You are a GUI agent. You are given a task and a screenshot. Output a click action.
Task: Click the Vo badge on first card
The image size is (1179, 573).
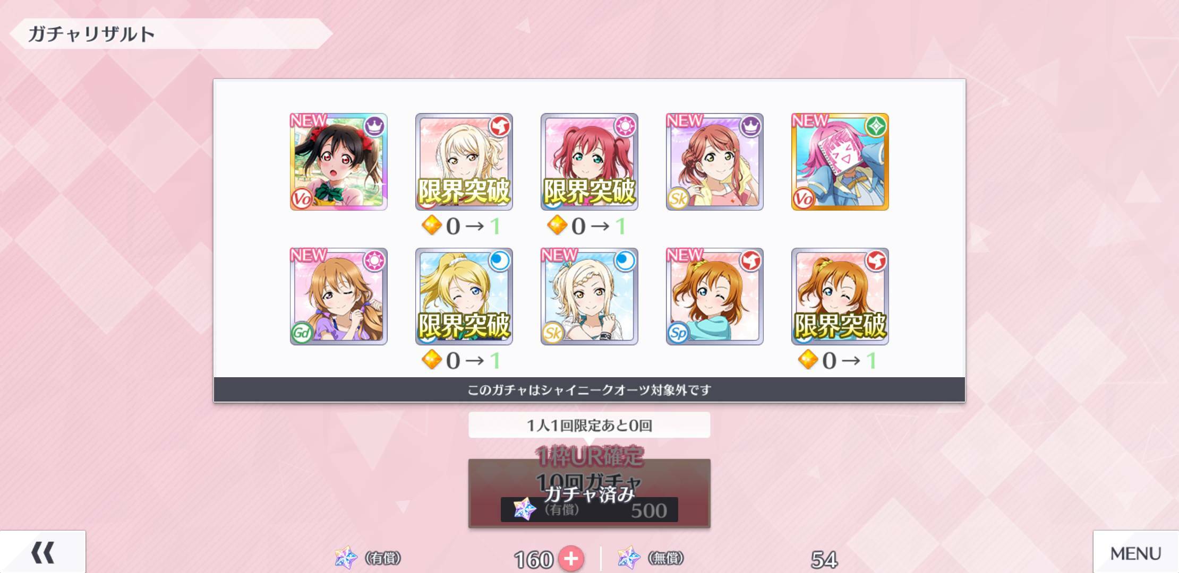[x=301, y=199]
